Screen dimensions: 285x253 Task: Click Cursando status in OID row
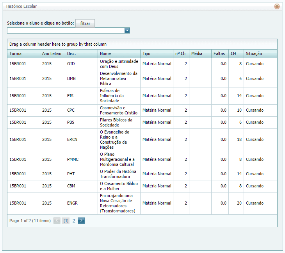coord(255,64)
